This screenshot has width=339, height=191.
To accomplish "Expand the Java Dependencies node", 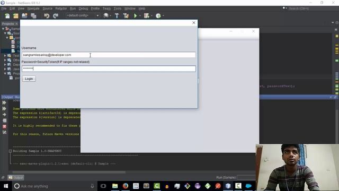I will (5, 69).
